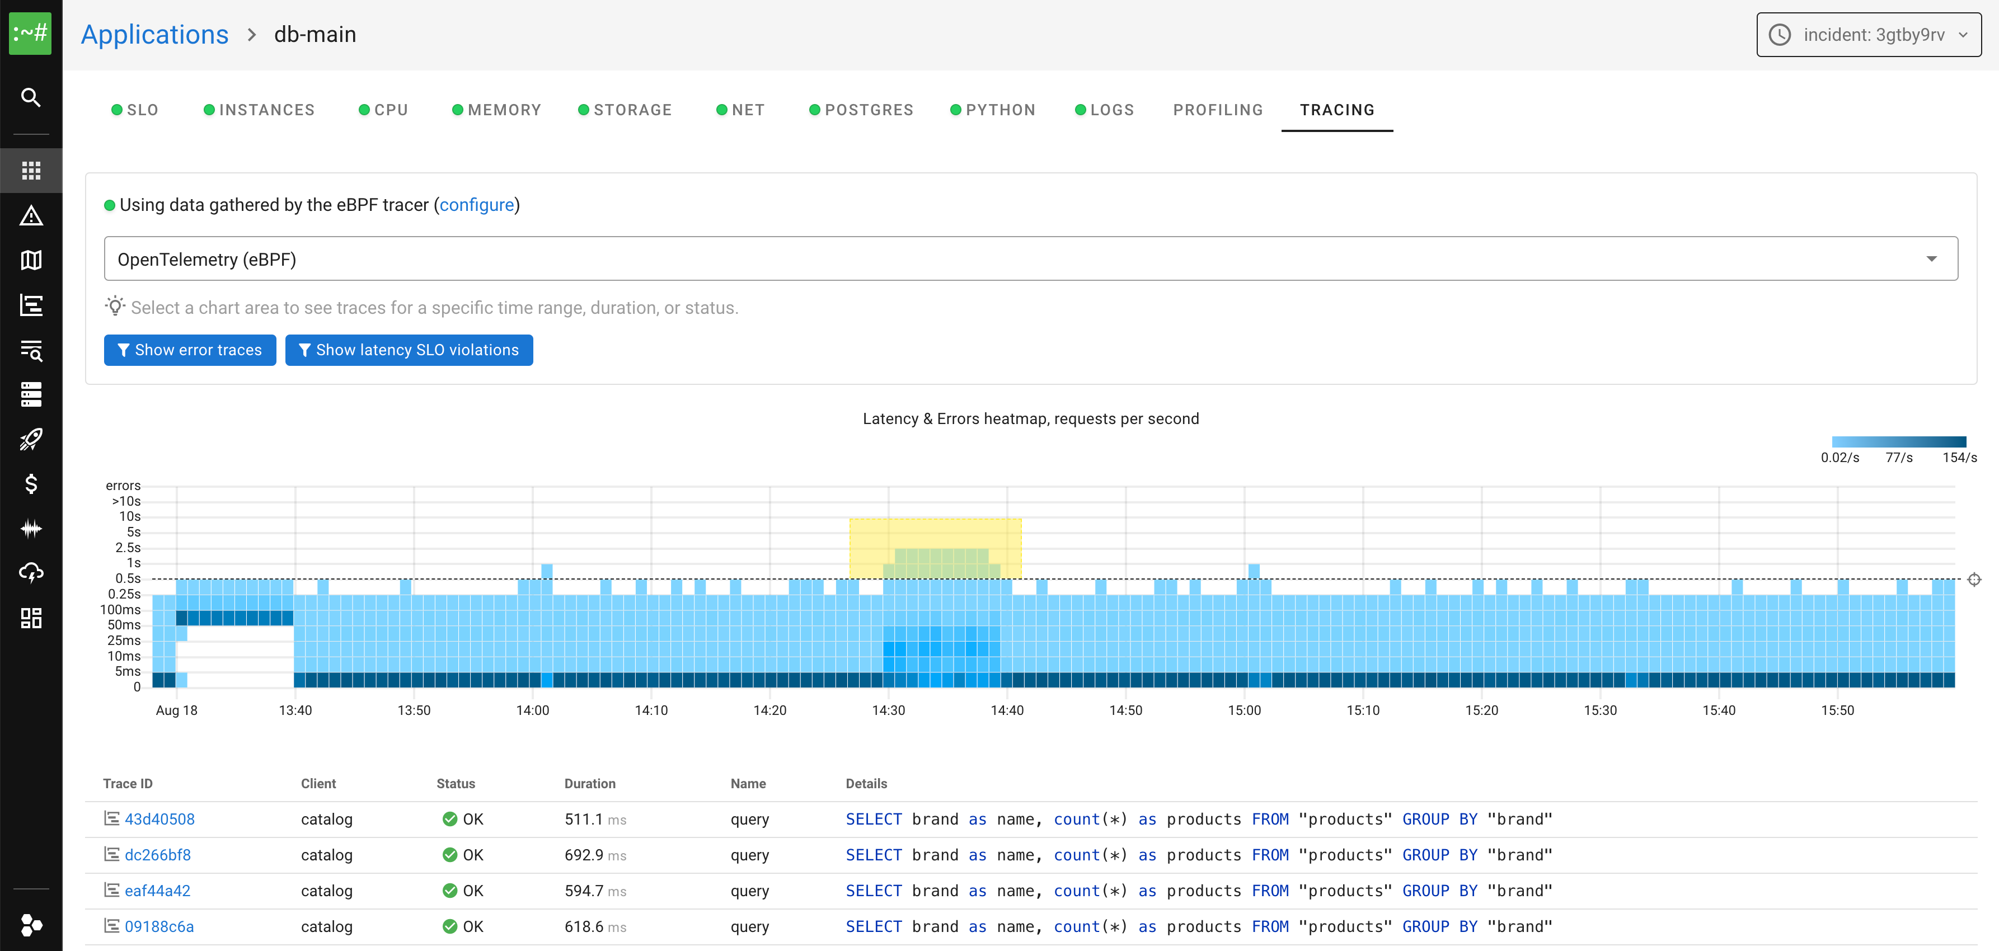The image size is (1999, 951).
Task: Enable the Show latency SLO violations filter
Action: (409, 350)
